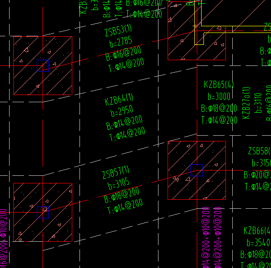Viewport: 271px width, 268px height.
Task: Select blue column square on ZSB57(1) leader's left end
Action: pos(43,212)
